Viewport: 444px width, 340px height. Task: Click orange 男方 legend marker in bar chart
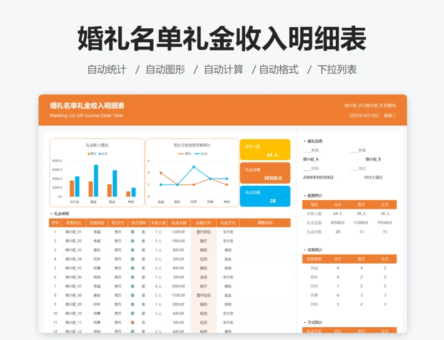coord(89,154)
